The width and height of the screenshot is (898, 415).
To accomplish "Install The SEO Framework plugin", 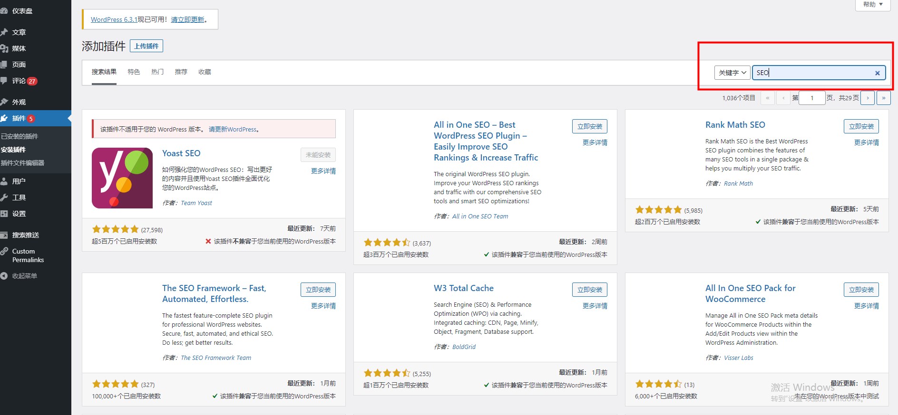I will pyautogui.click(x=318, y=290).
